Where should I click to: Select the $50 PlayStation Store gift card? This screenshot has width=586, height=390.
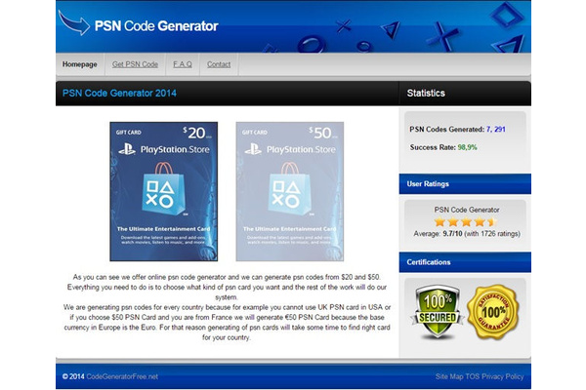pos(290,191)
